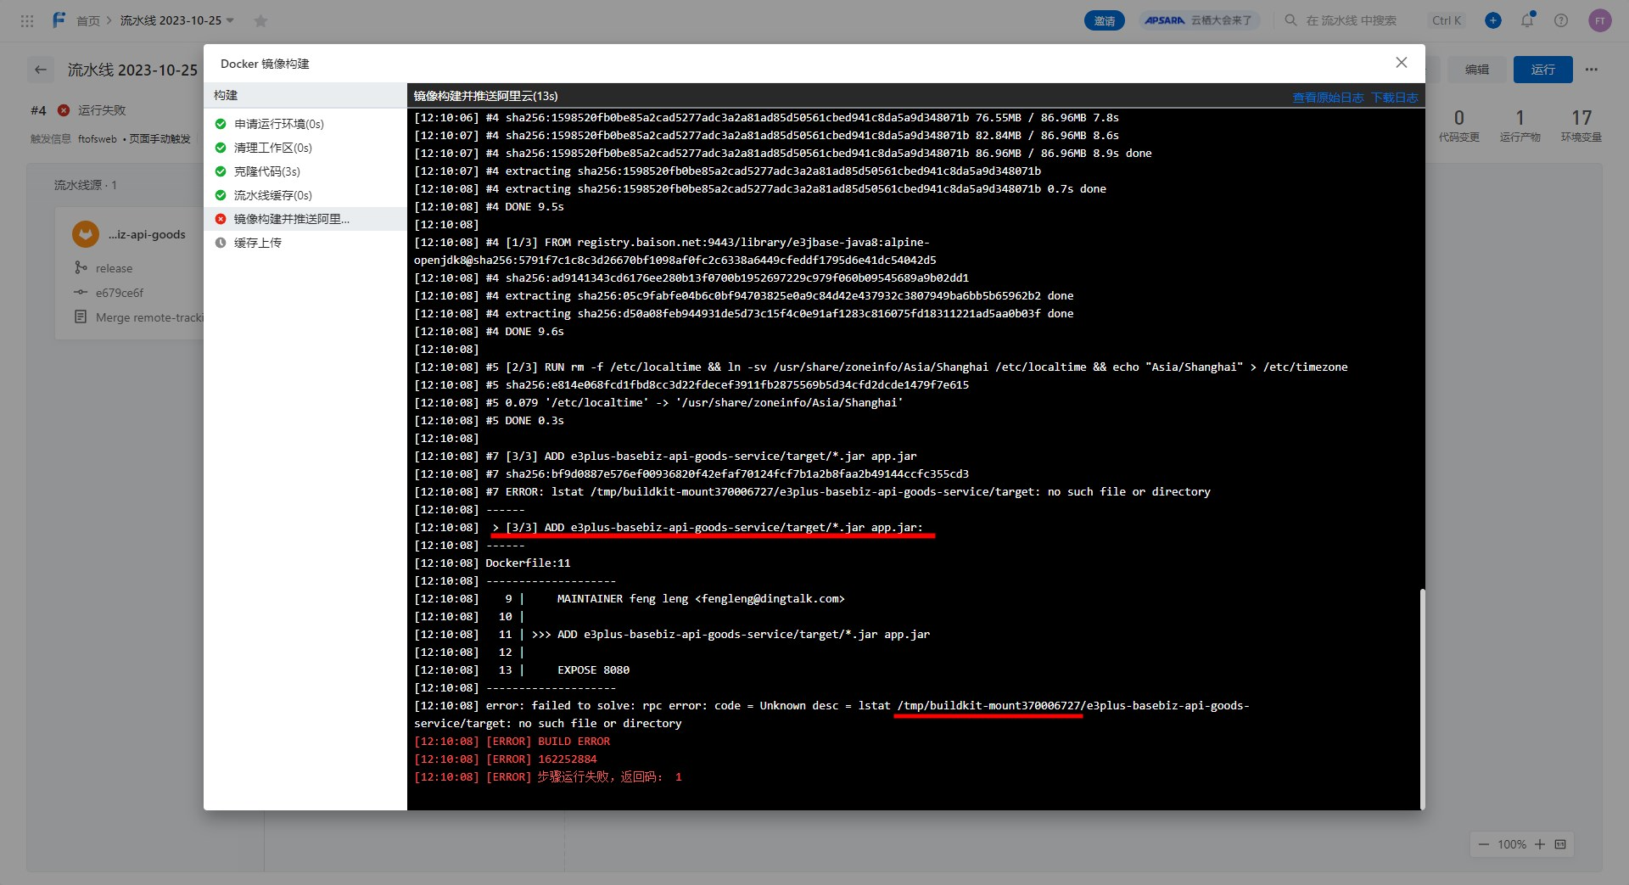Screen dimensions: 1629x885
Task: Zoom out with the minus icon
Action: coord(1483,844)
